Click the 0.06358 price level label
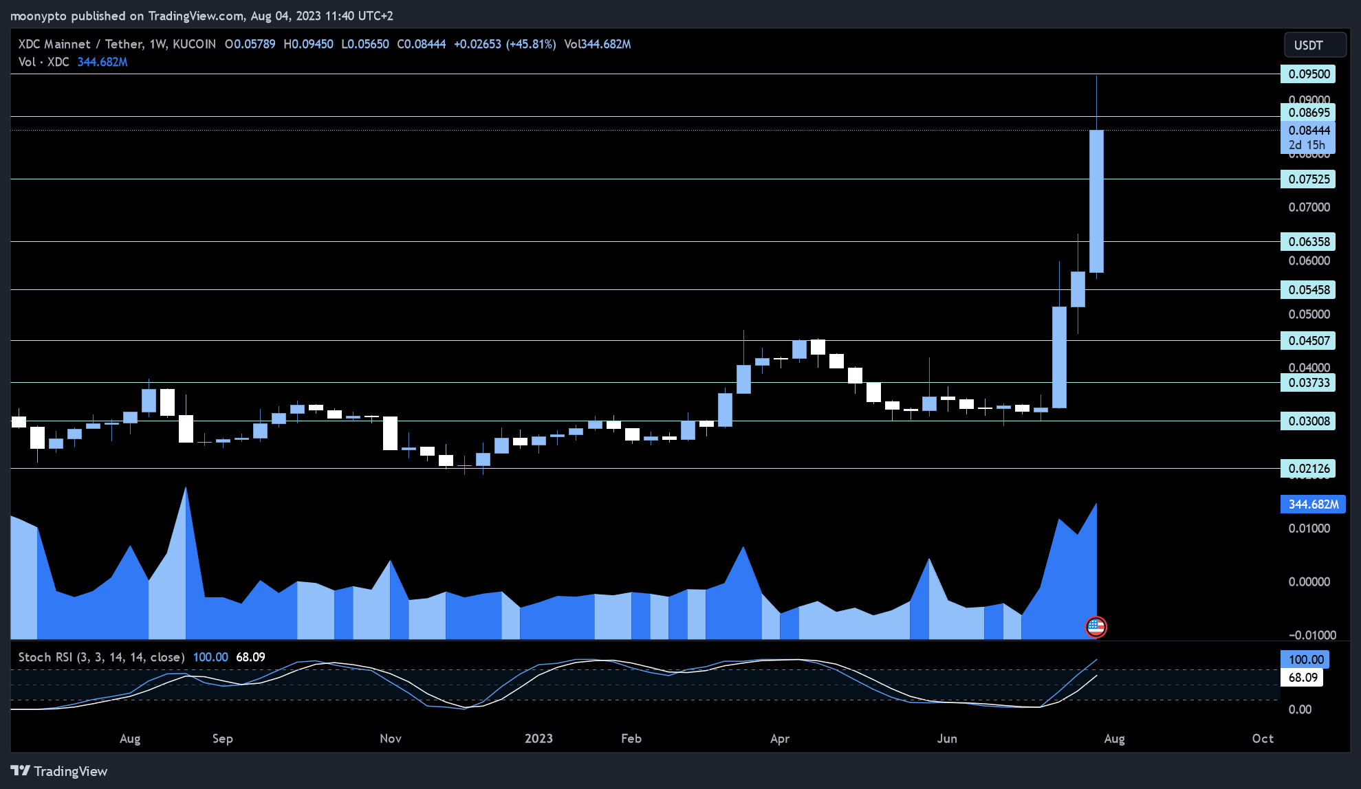The height and width of the screenshot is (789, 1361). coord(1308,242)
